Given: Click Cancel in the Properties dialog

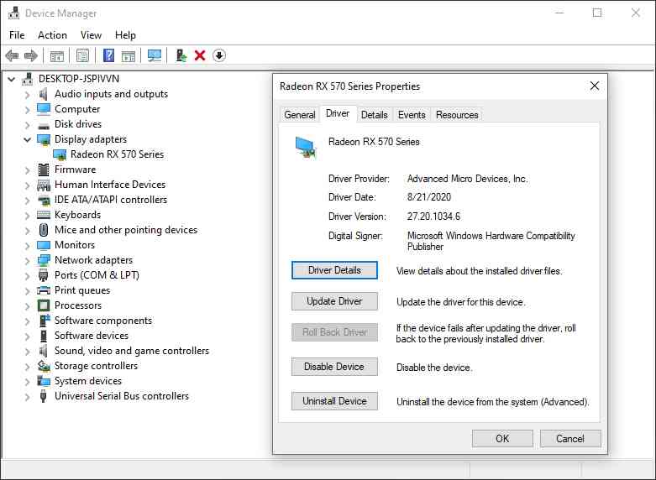Looking at the screenshot, I should click(570, 438).
